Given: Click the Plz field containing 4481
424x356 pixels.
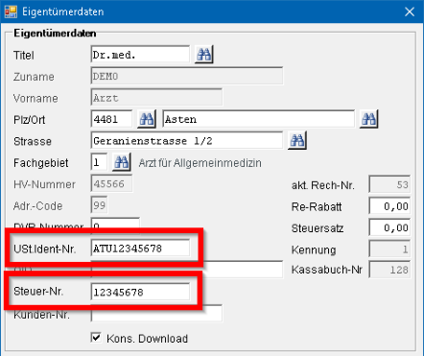Looking at the screenshot, I should (111, 119).
